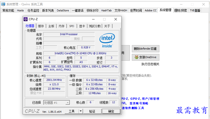The width and height of the screenshot is (210, 119).
Task: Open the 处理器 #1 selection dropdown
Action: (56, 103)
